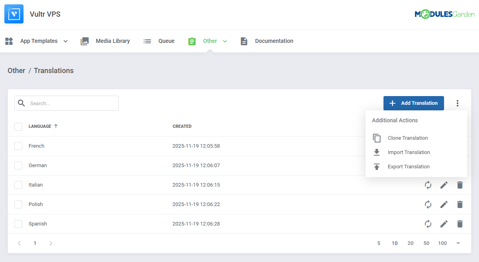Click the Queue icon in the navigation
Image resolution: width=479 pixels, height=262 pixels.
[147, 41]
